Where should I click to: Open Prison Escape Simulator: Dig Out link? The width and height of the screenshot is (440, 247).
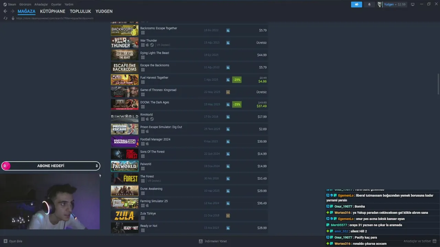tap(161, 127)
